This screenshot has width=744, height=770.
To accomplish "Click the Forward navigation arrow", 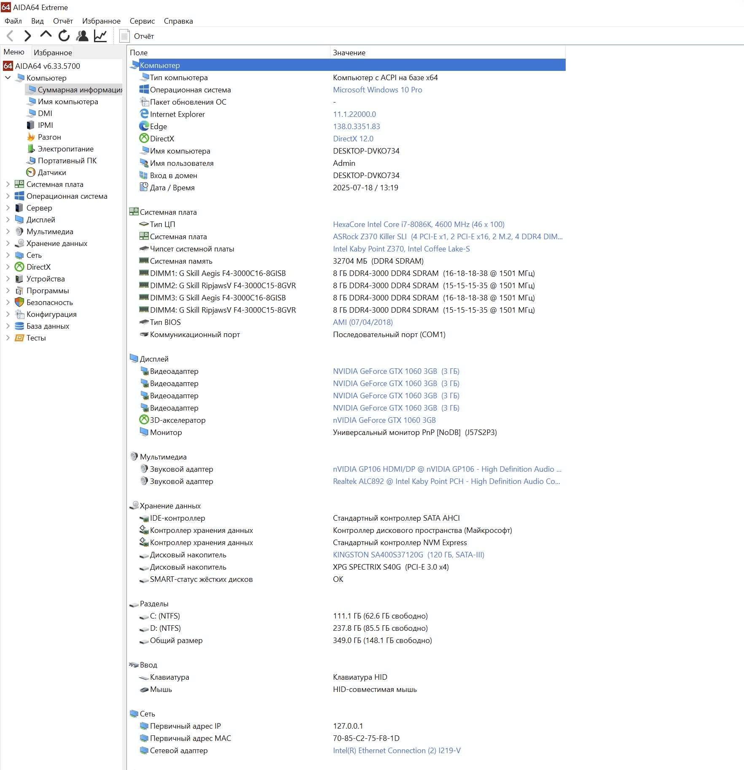I will 28,36.
